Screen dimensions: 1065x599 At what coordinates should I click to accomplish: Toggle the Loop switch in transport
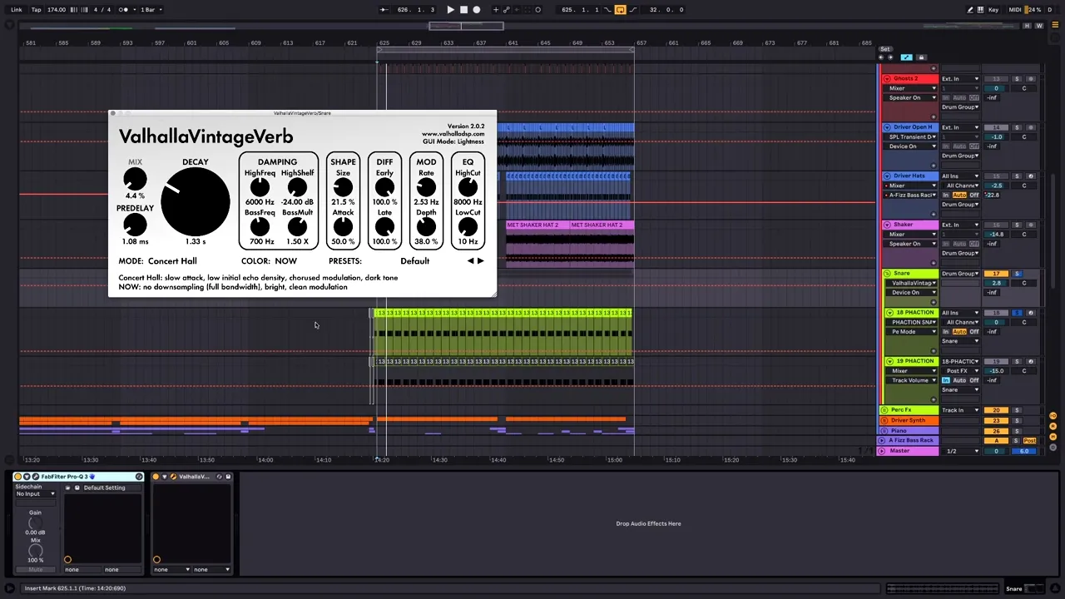point(620,10)
